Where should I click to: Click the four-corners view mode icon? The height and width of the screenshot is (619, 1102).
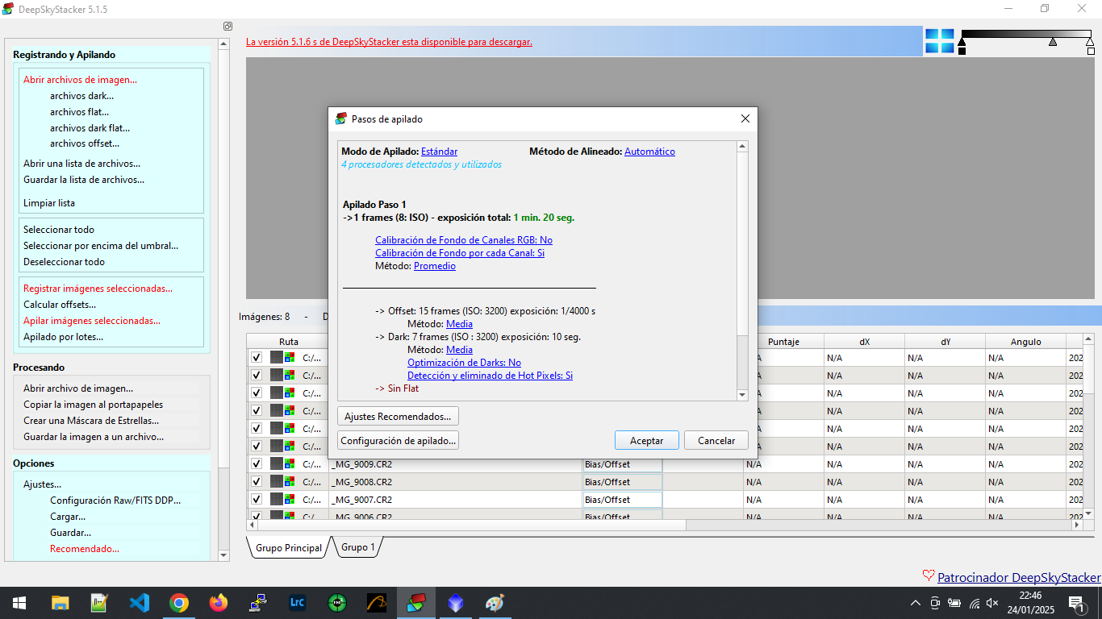click(939, 41)
